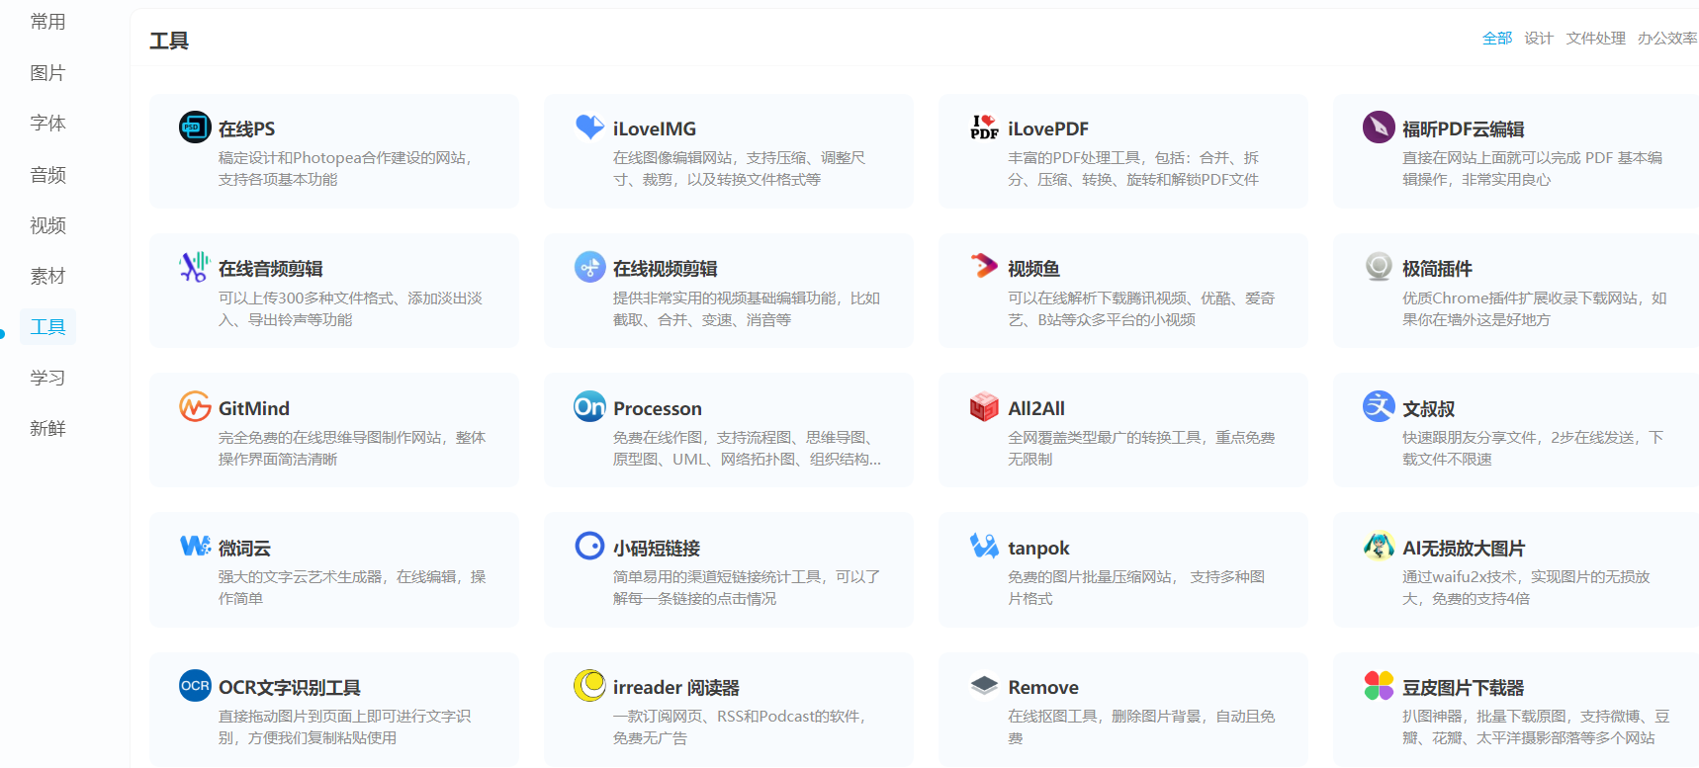Open the 常用 sidebar category
1699x768 pixels.
pyautogui.click(x=47, y=22)
